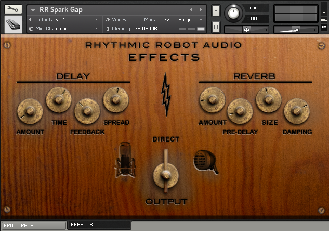Select the vintage speaker output icon
This screenshot has height=231, width=329.
pos(206,162)
